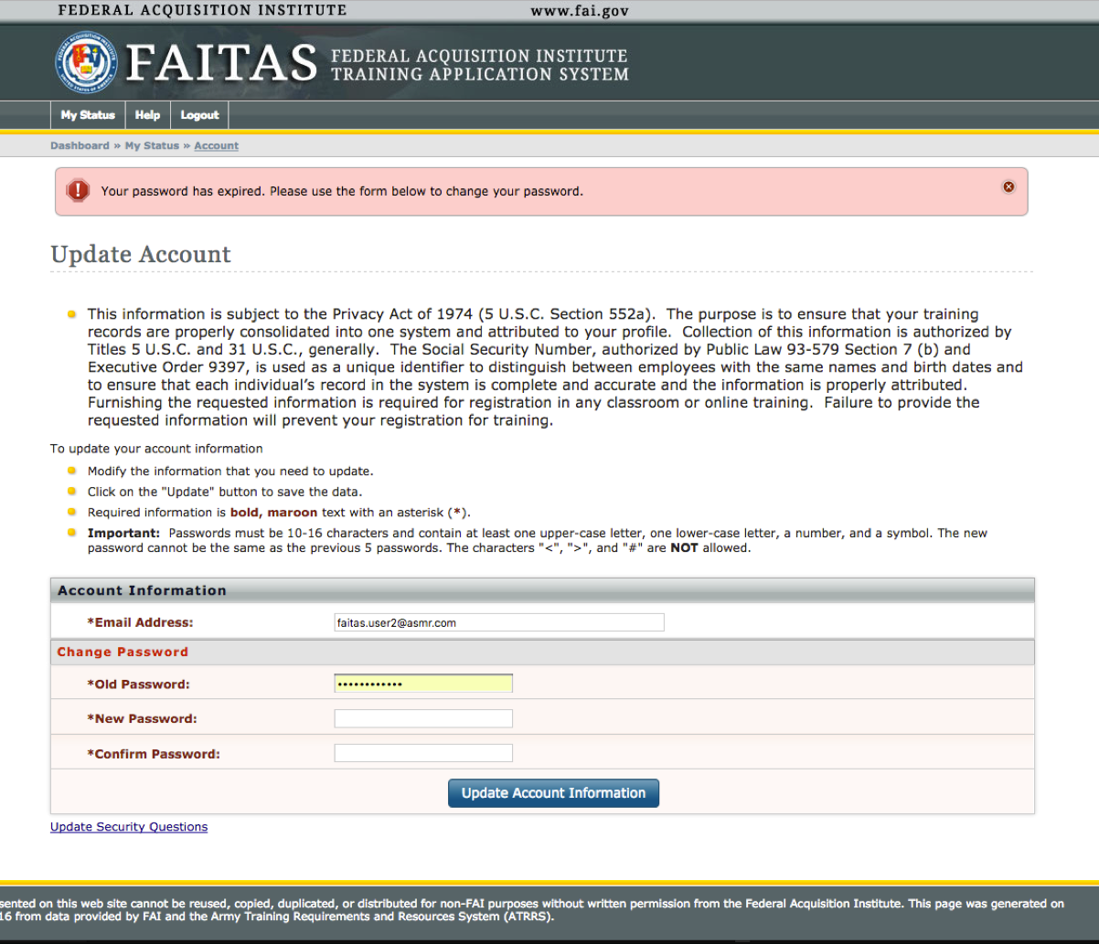Open My Status breadcrumb link
The image size is (1099, 944).
pos(152,145)
